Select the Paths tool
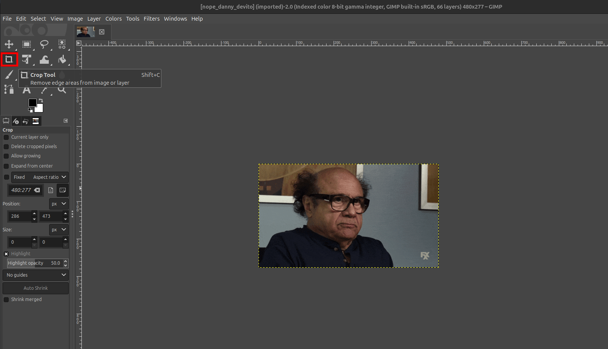This screenshot has height=349, width=608. coord(9,90)
